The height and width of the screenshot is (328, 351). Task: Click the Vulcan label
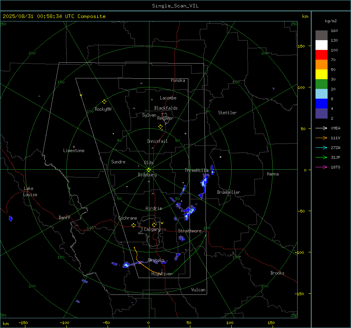tap(199, 290)
